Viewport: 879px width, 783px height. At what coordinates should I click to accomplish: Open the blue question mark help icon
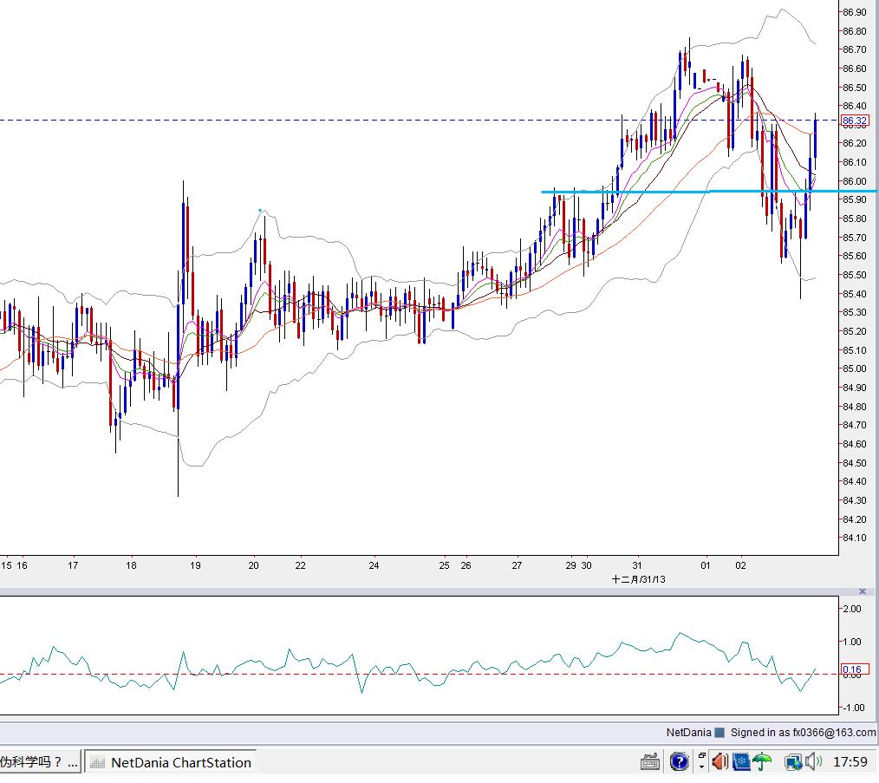click(680, 761)
